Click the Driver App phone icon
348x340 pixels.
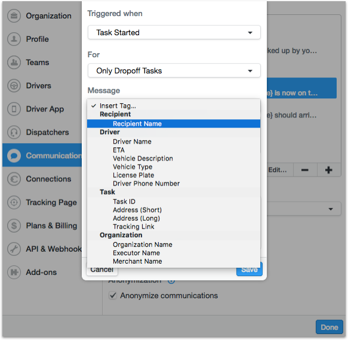[14, 109]
